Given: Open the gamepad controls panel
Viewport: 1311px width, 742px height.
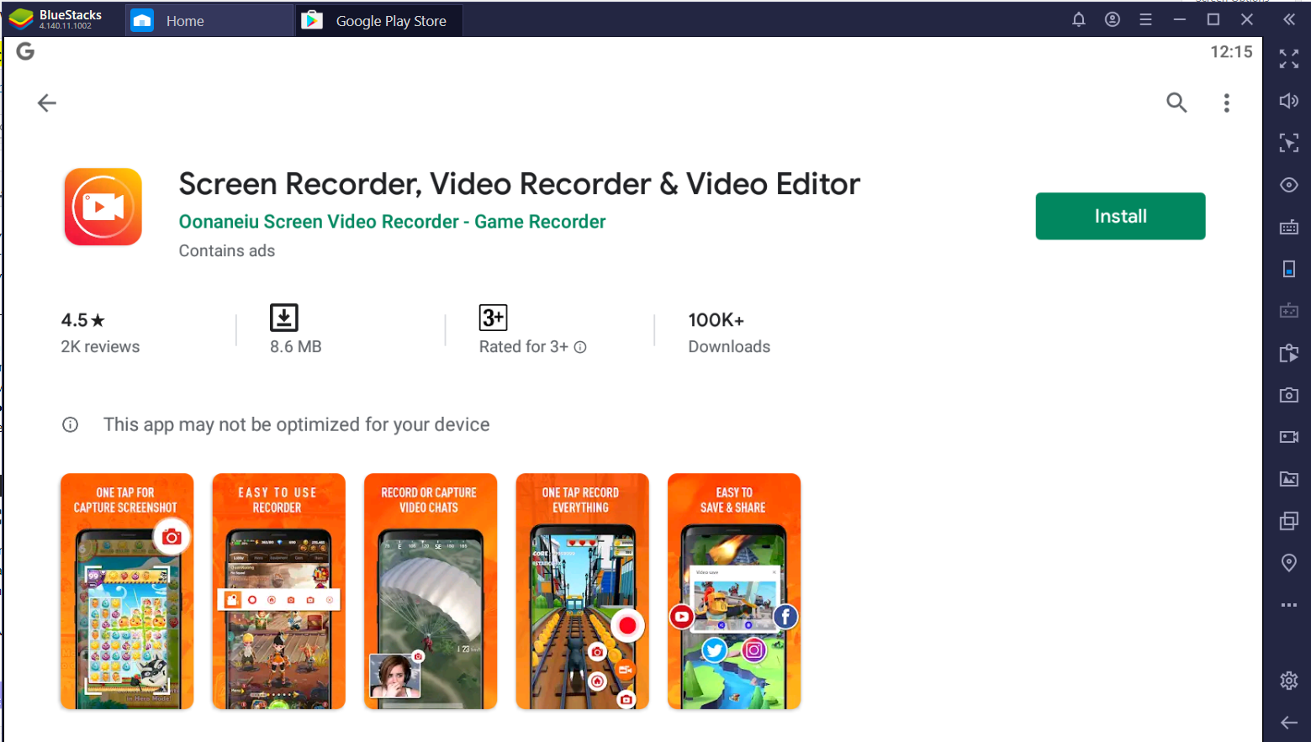Looking at the screenshot, I should (1288, 311).
